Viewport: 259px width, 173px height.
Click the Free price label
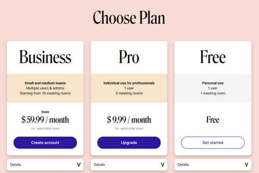(x=212, y=120)
